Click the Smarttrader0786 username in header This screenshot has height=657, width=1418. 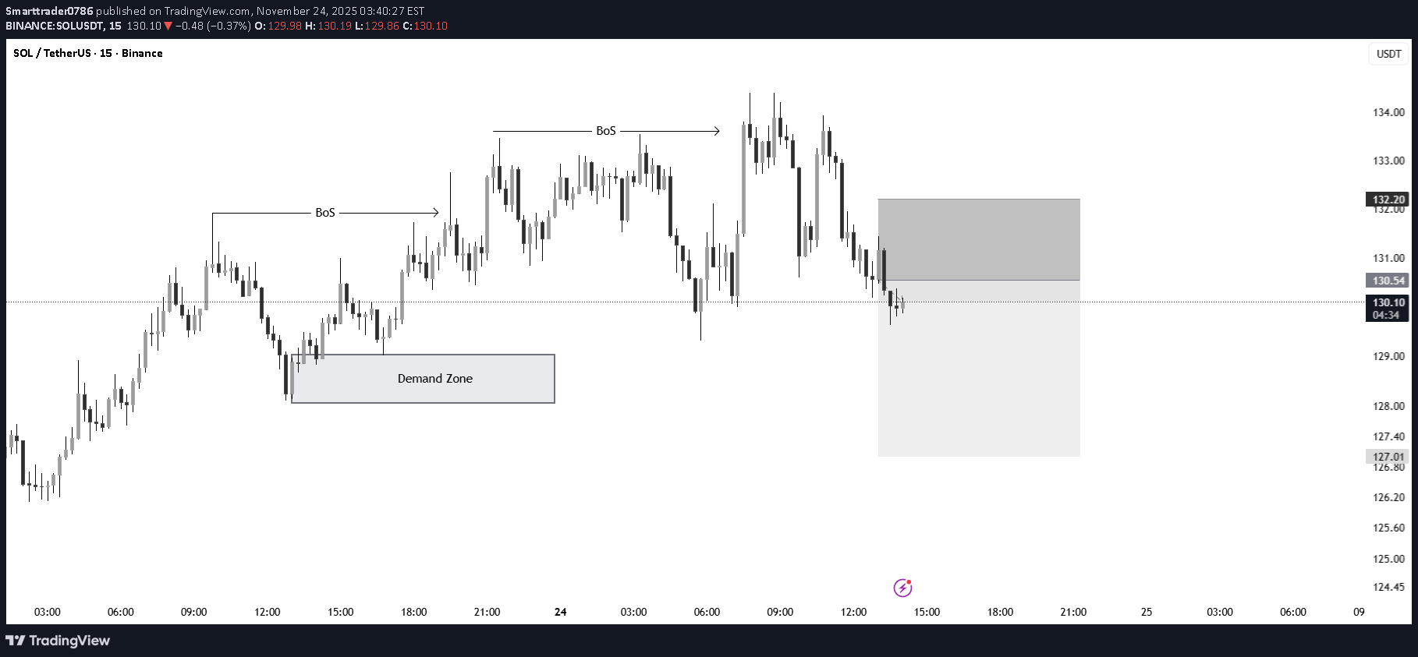(x=49, y=11)
